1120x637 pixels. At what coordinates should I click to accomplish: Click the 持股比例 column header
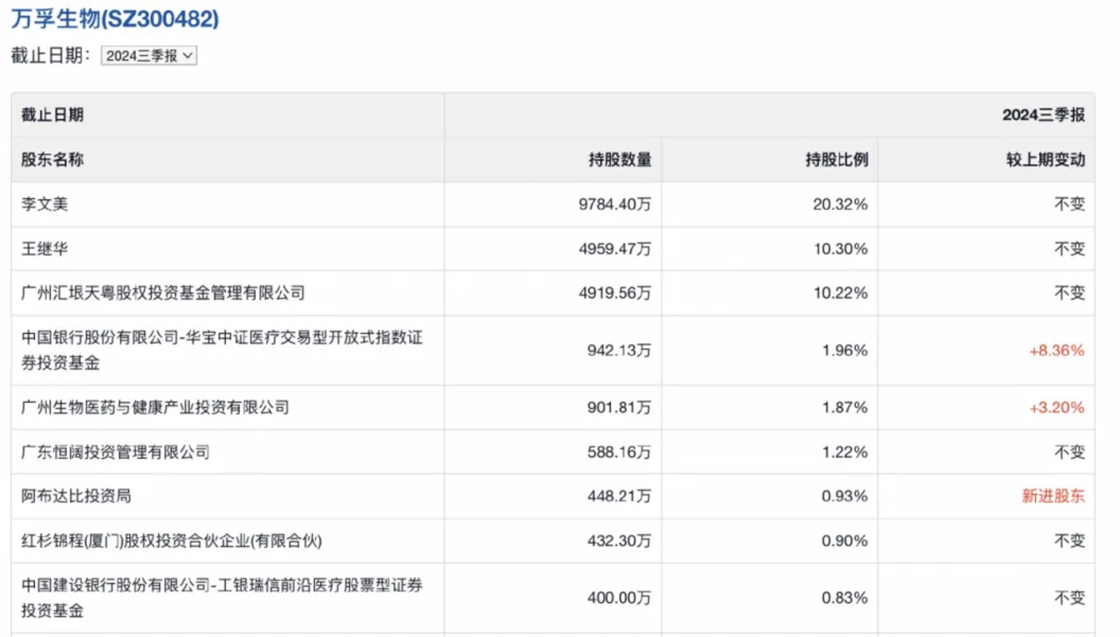(x=837, y=160)
